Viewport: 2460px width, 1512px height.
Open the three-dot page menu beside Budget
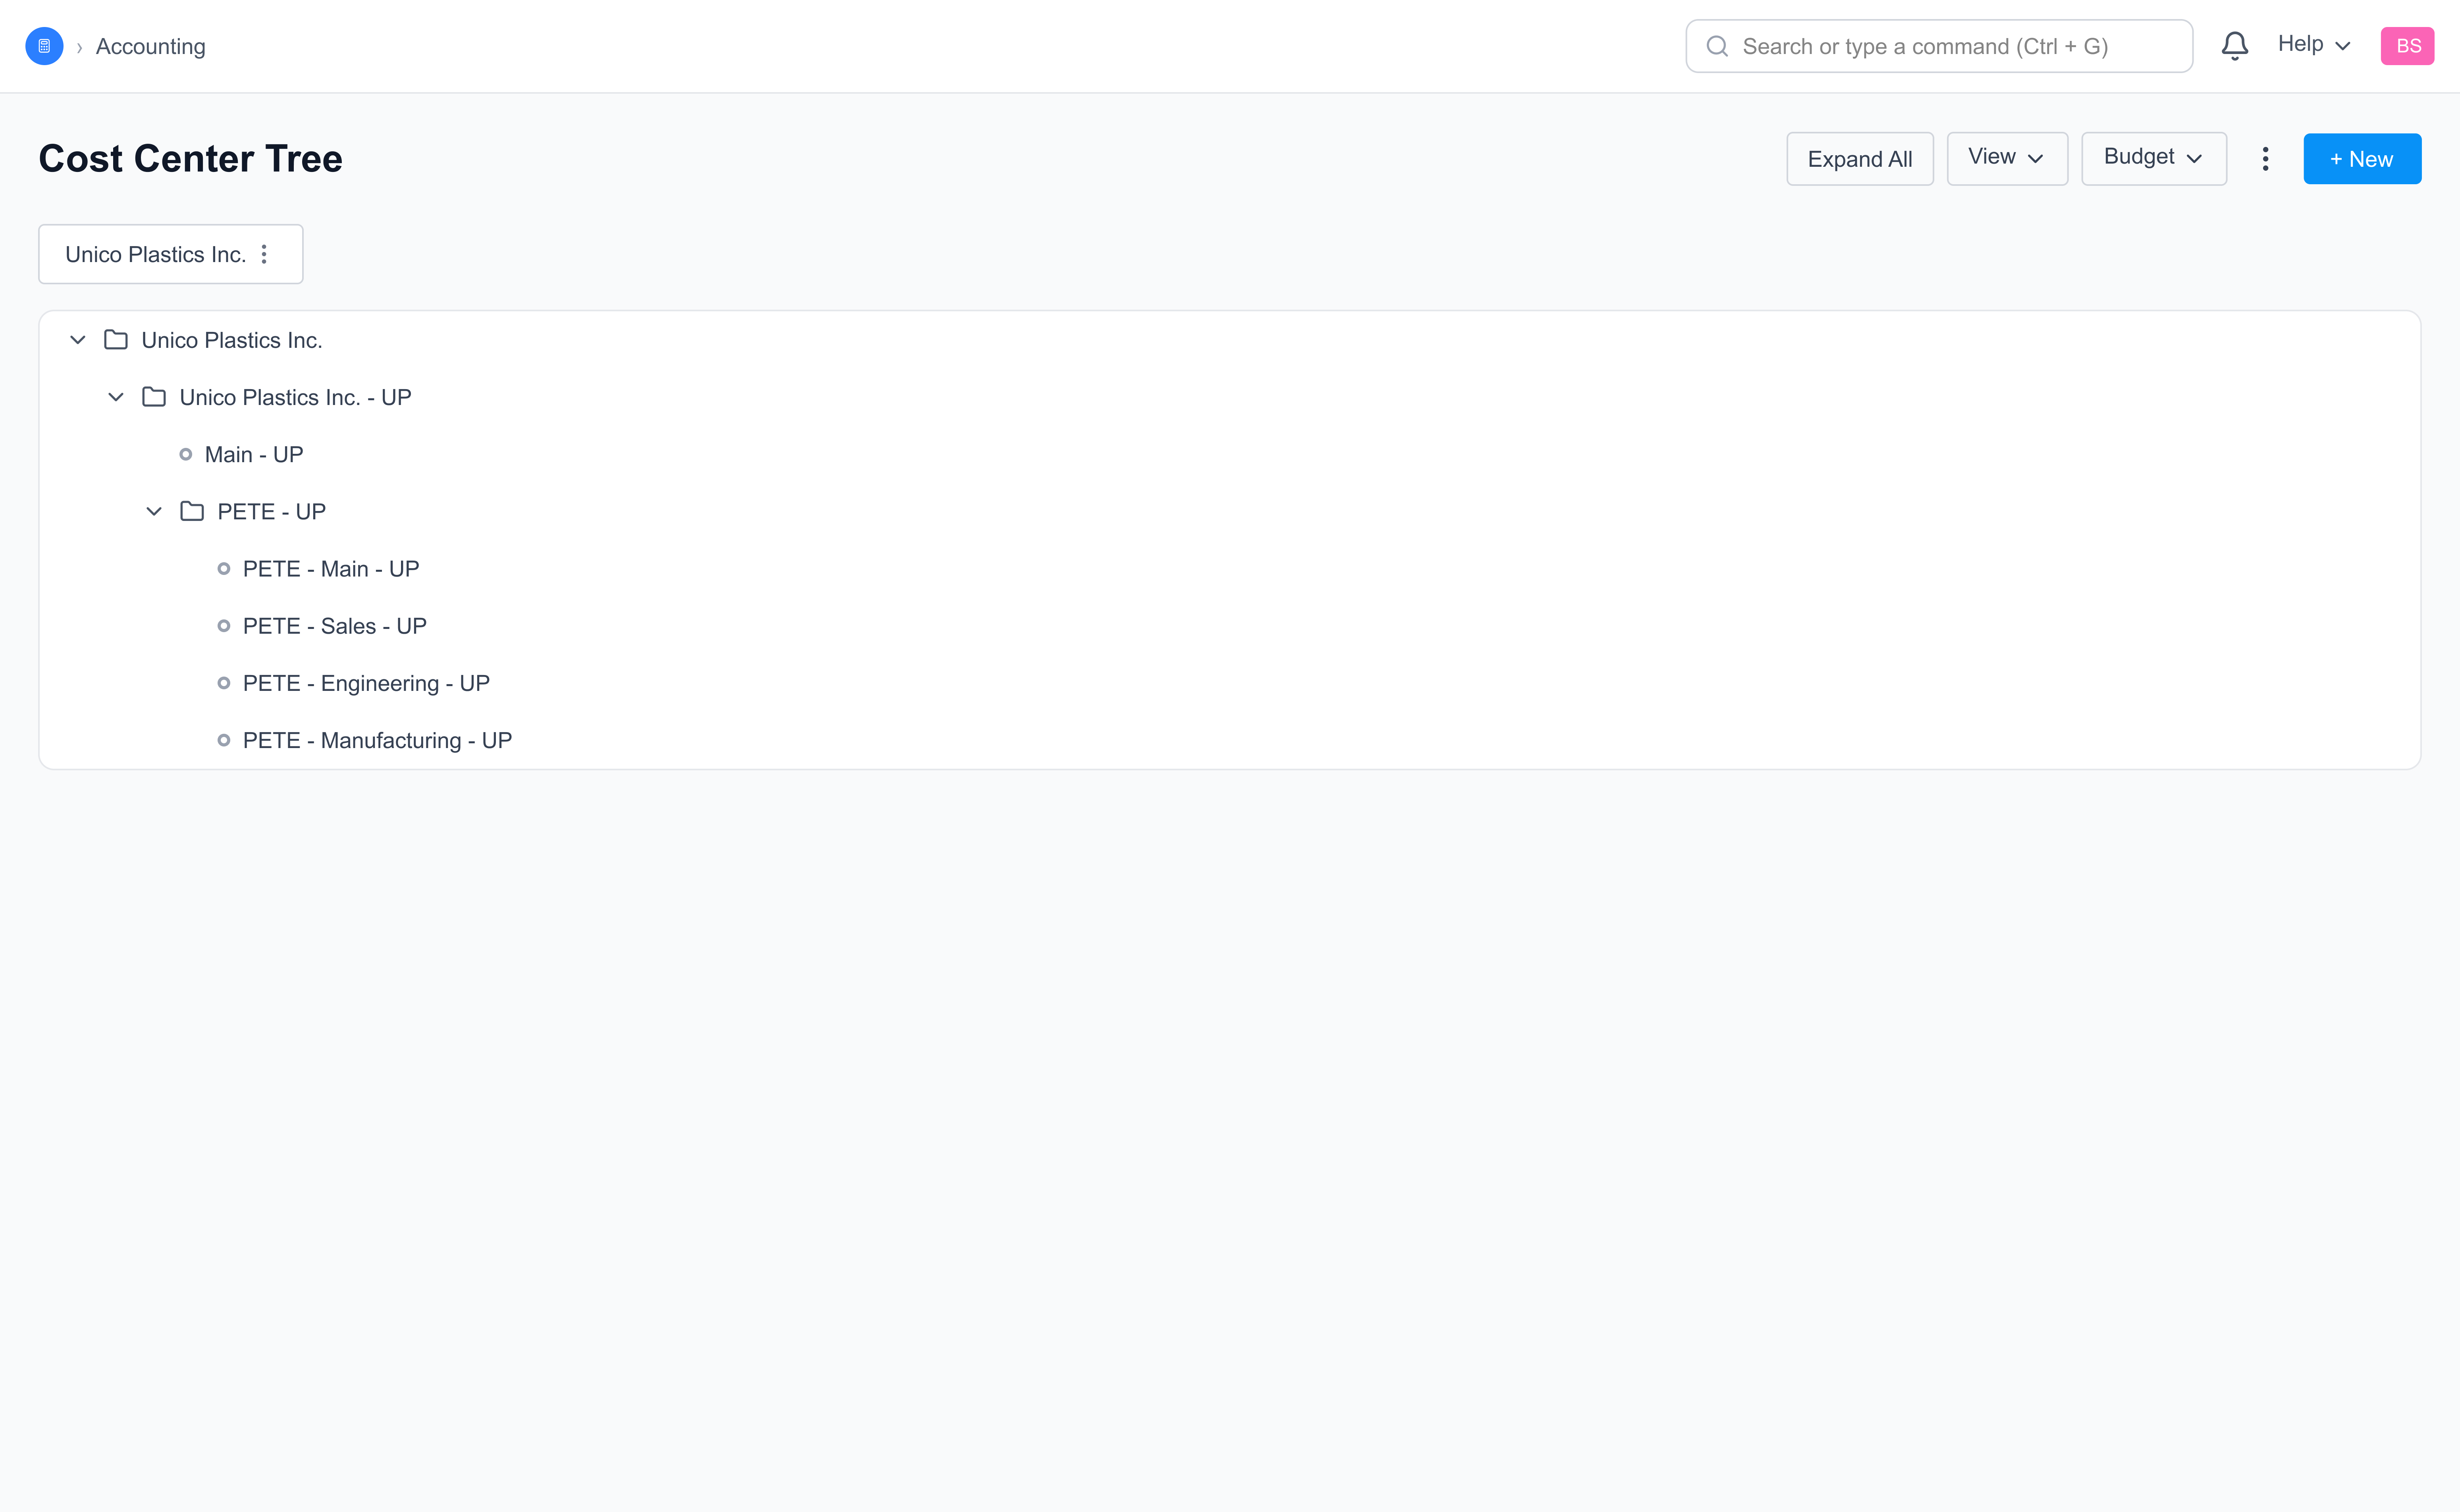[x=2265, y=159]
